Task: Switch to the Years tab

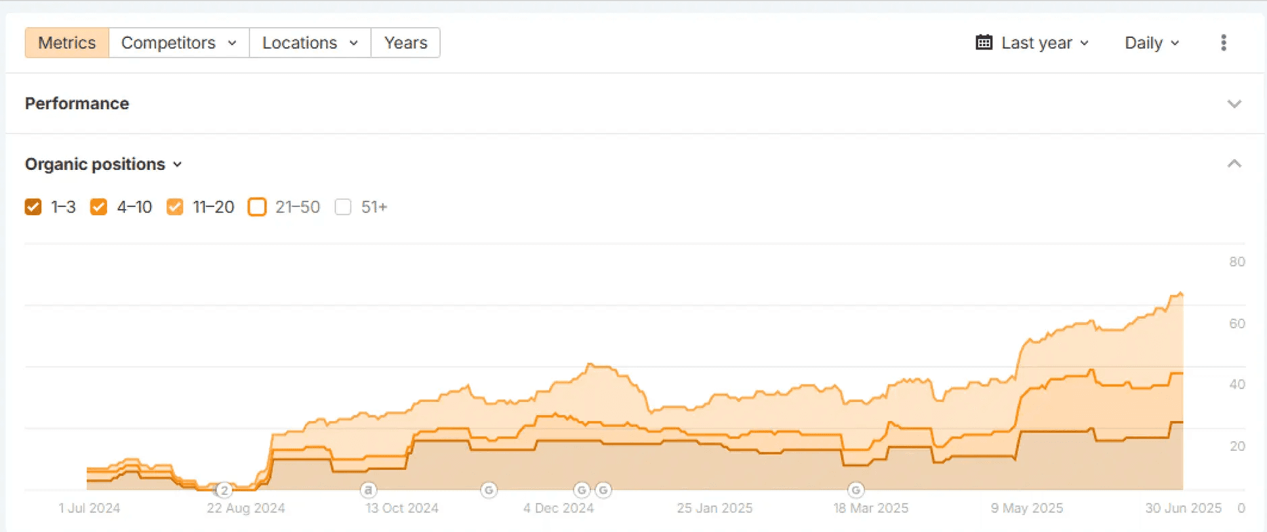Action: [405, 43]
